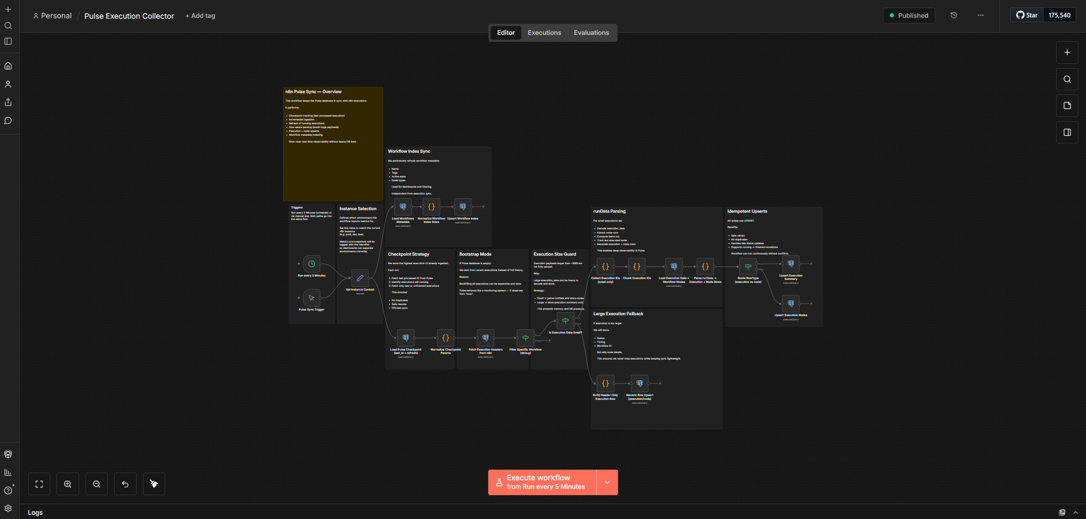Toggle the right side focus panel
Viewport: 1086px width, 519px height.
click(1067, 132)
